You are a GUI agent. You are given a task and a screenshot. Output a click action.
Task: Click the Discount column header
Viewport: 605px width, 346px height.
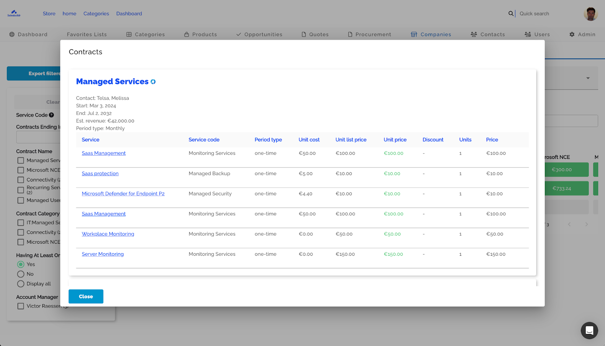433,140
